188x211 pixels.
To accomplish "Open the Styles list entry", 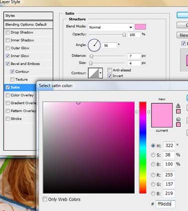I will click(x=28, y=16).
